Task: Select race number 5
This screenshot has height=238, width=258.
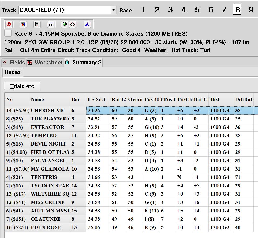Action: [197, 10]
